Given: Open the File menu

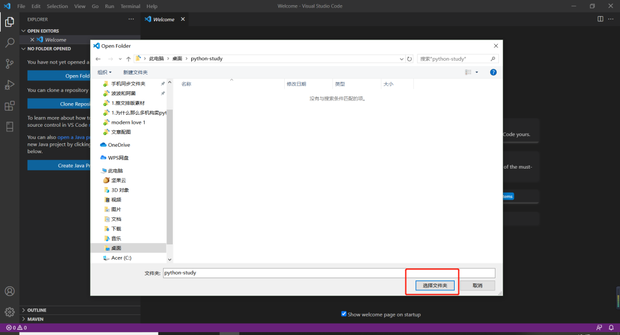Looking at the screenshot, I should tap(21, 6).
